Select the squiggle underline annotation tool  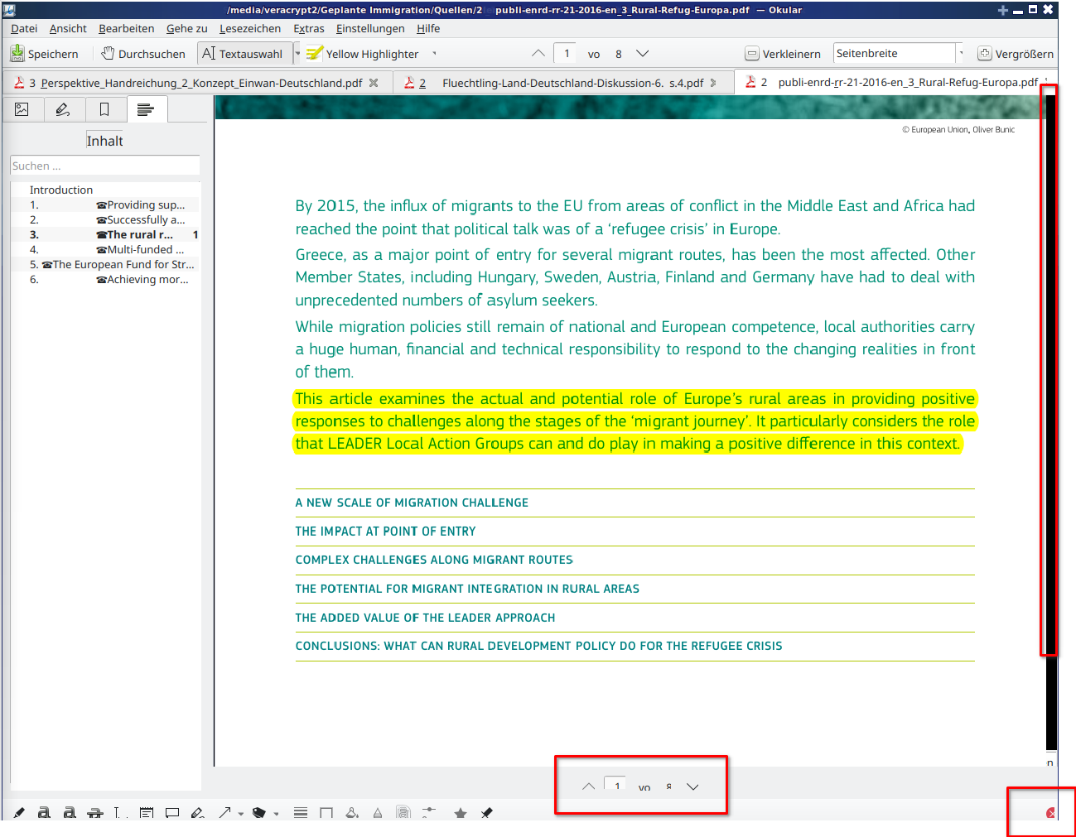pos(70,812)
